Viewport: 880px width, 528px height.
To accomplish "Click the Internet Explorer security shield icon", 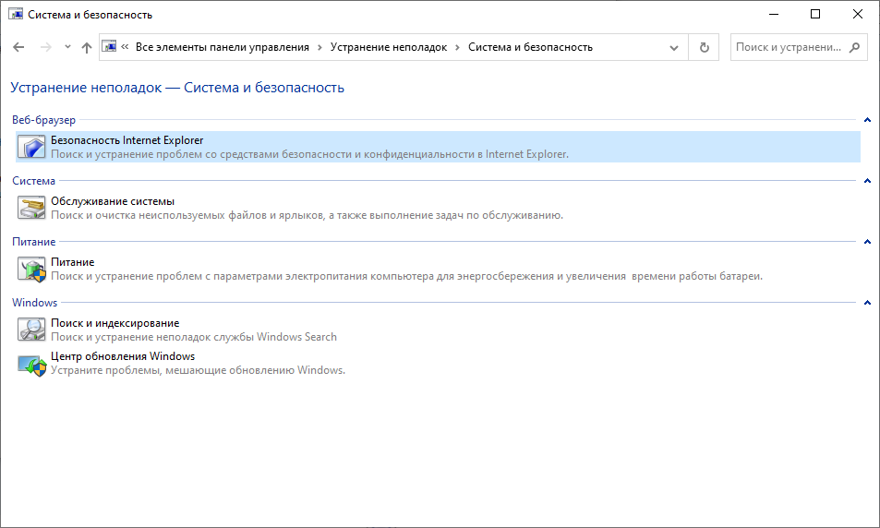I will click(x=32, y=147).
